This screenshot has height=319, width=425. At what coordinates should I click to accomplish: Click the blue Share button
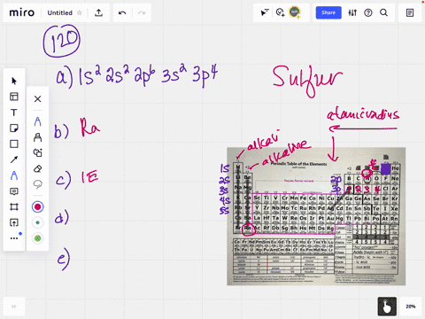point(328,12)
